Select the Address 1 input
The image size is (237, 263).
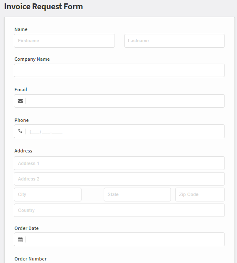pyautogui.click(x=120, y=163)
